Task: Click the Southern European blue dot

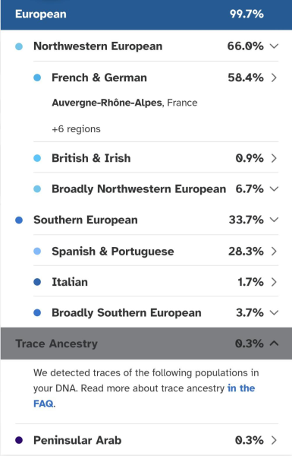Action: point(19,220)
